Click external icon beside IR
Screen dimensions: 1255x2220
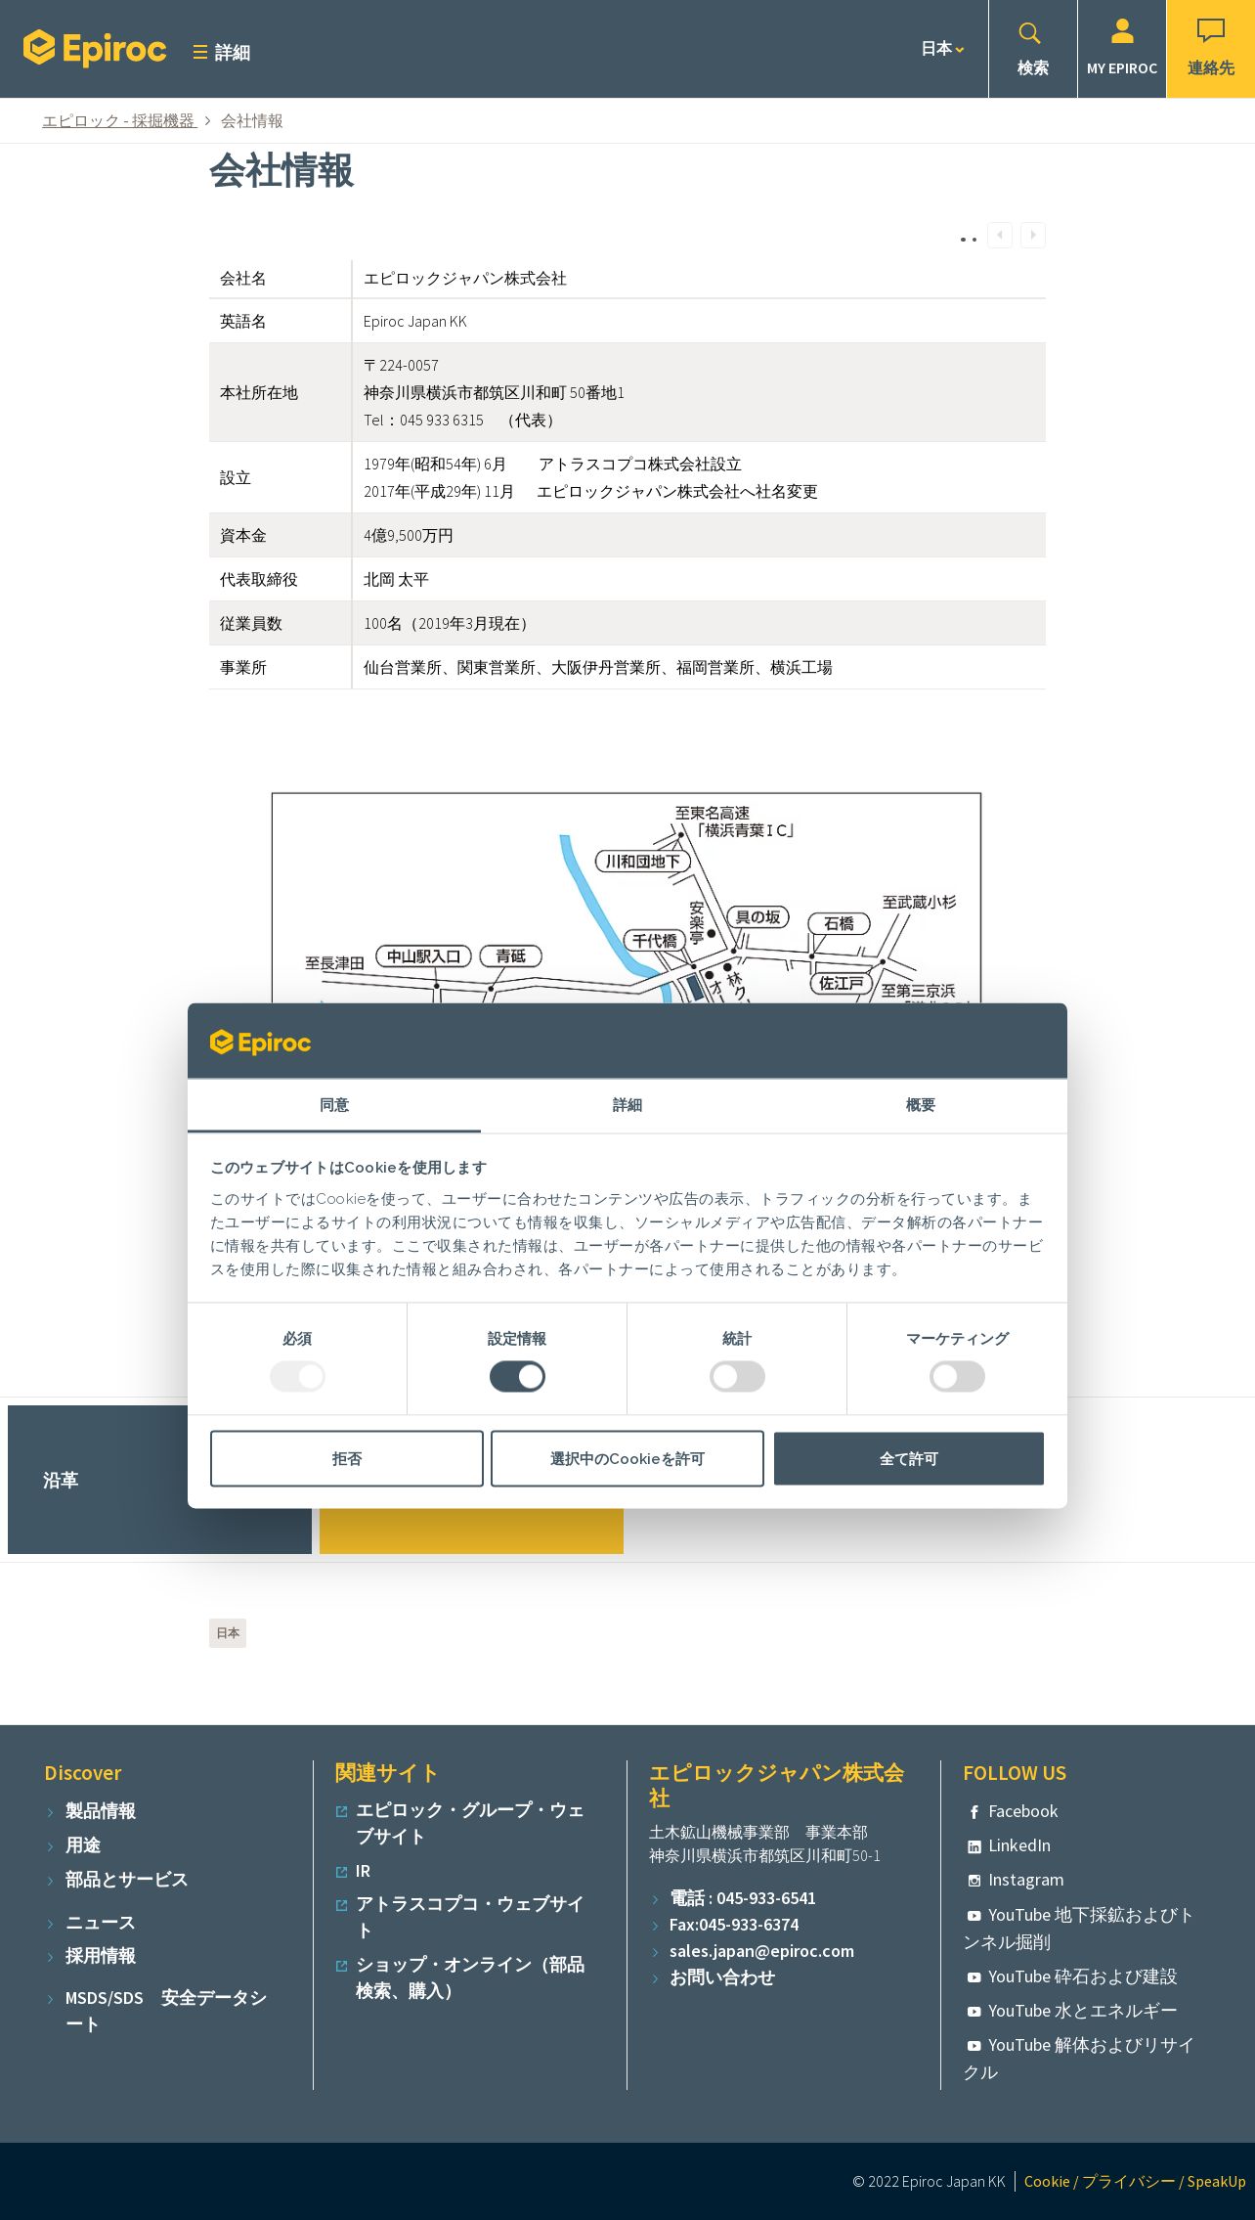341,1872
